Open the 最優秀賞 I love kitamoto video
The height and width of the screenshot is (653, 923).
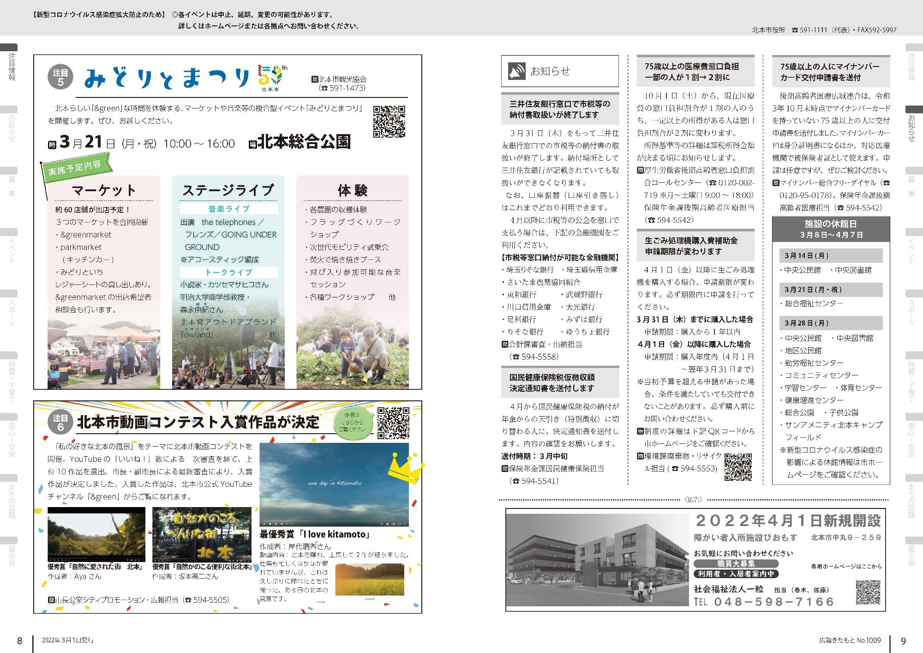(x=334, y=485)
